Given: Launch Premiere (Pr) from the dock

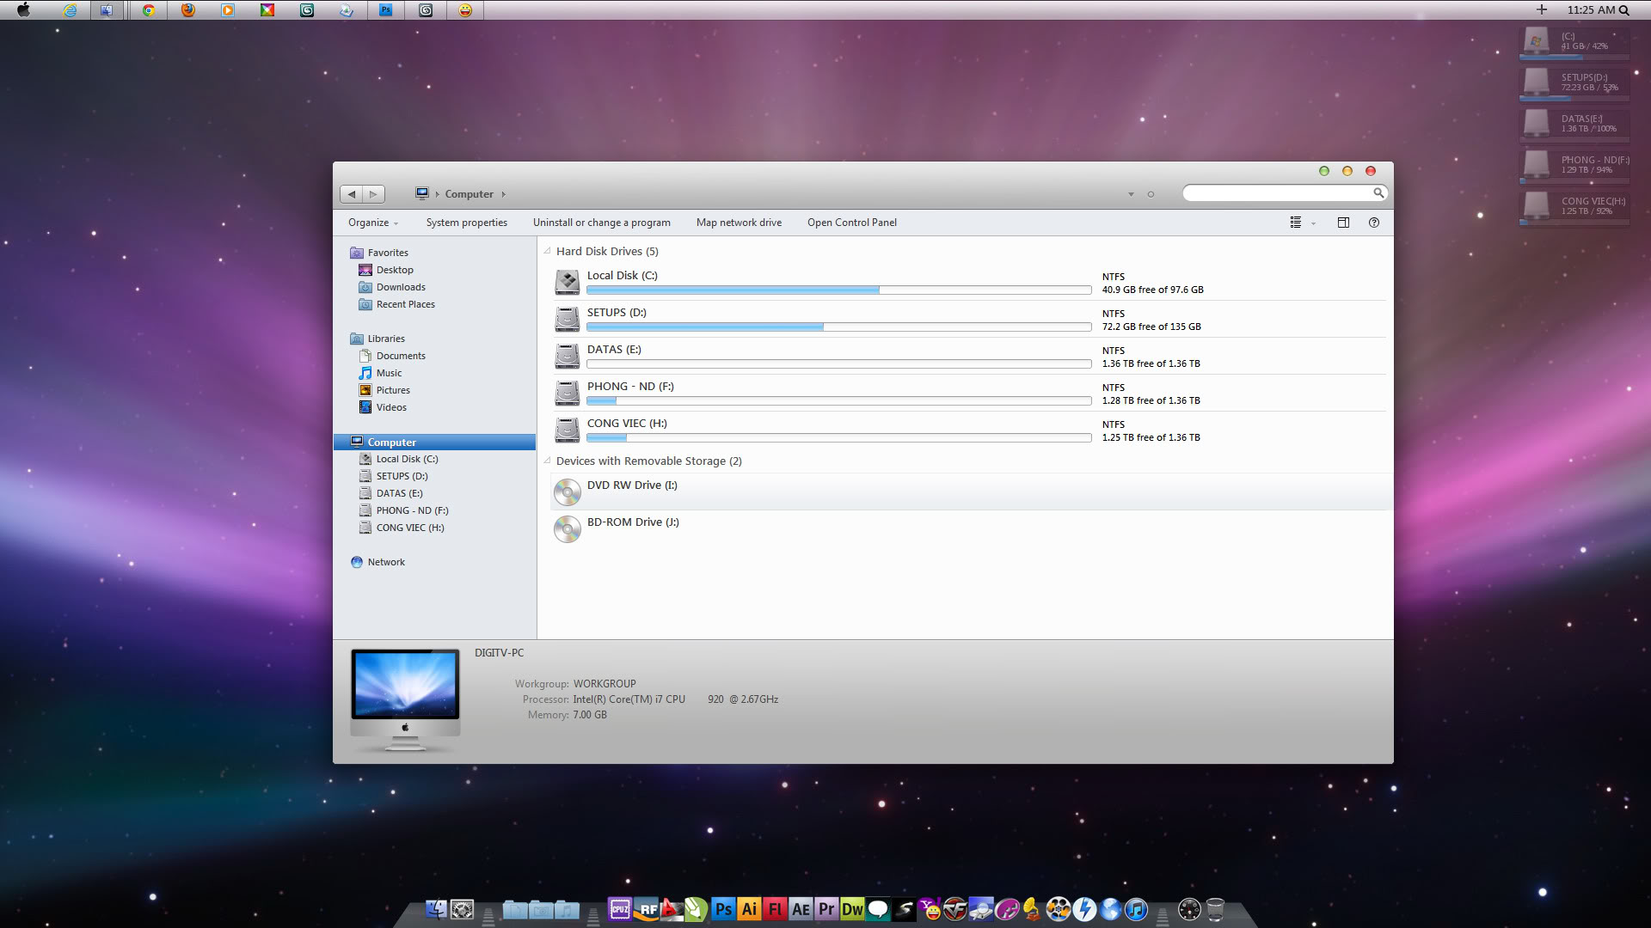Looking at the screenshot, I should coord(826,909).
